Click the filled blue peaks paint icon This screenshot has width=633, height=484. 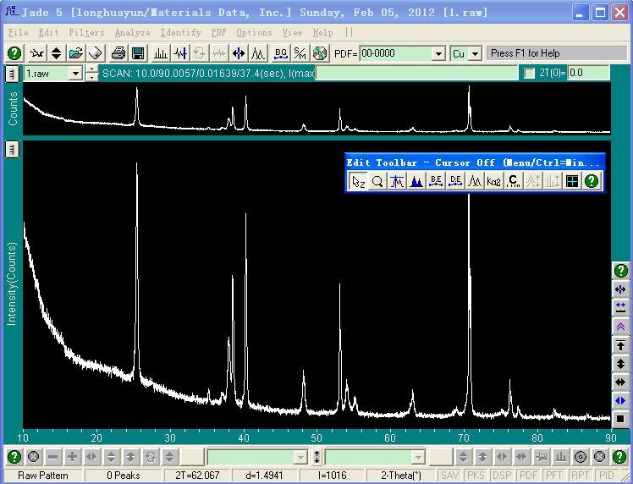pyautogui.click(x=416, y=181)
